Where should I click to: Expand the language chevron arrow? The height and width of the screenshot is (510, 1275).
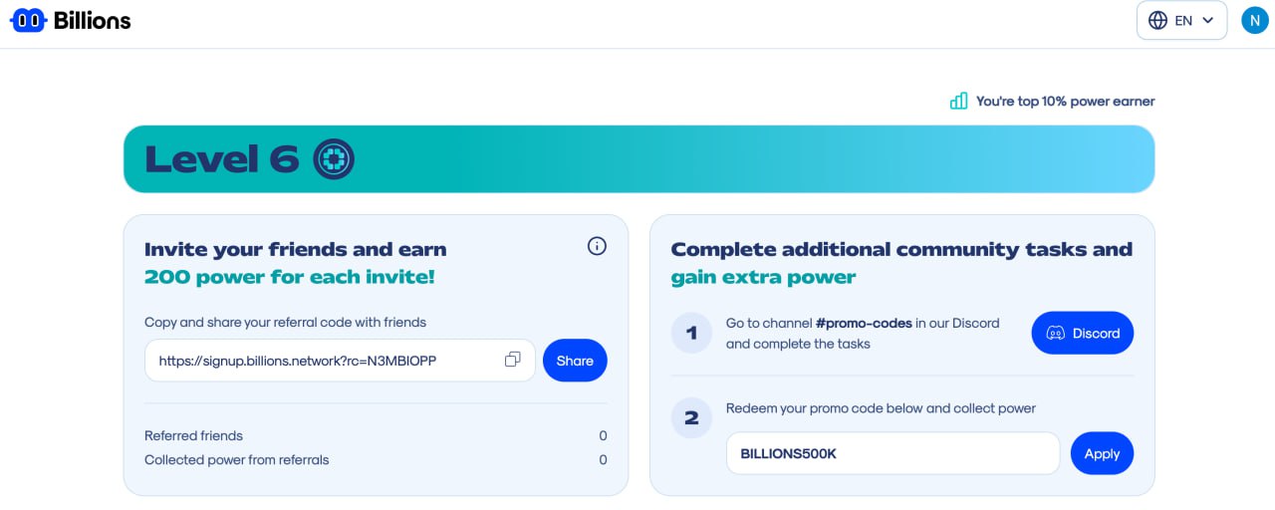[x=1207, y=20]
